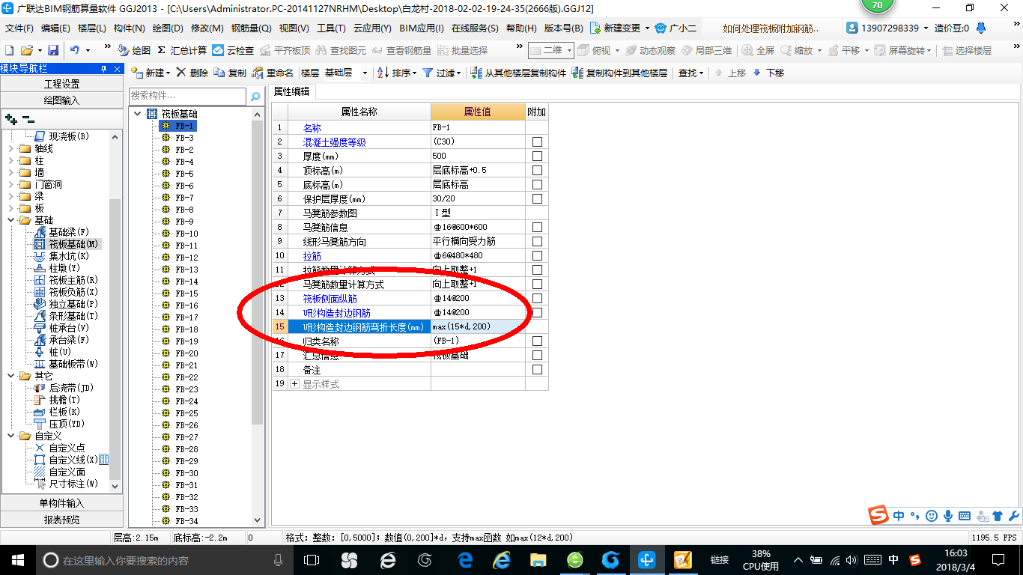Toggle 附加 checkbox for 顶标高(m)
The image size is (1023, 575).
point(537,170)
